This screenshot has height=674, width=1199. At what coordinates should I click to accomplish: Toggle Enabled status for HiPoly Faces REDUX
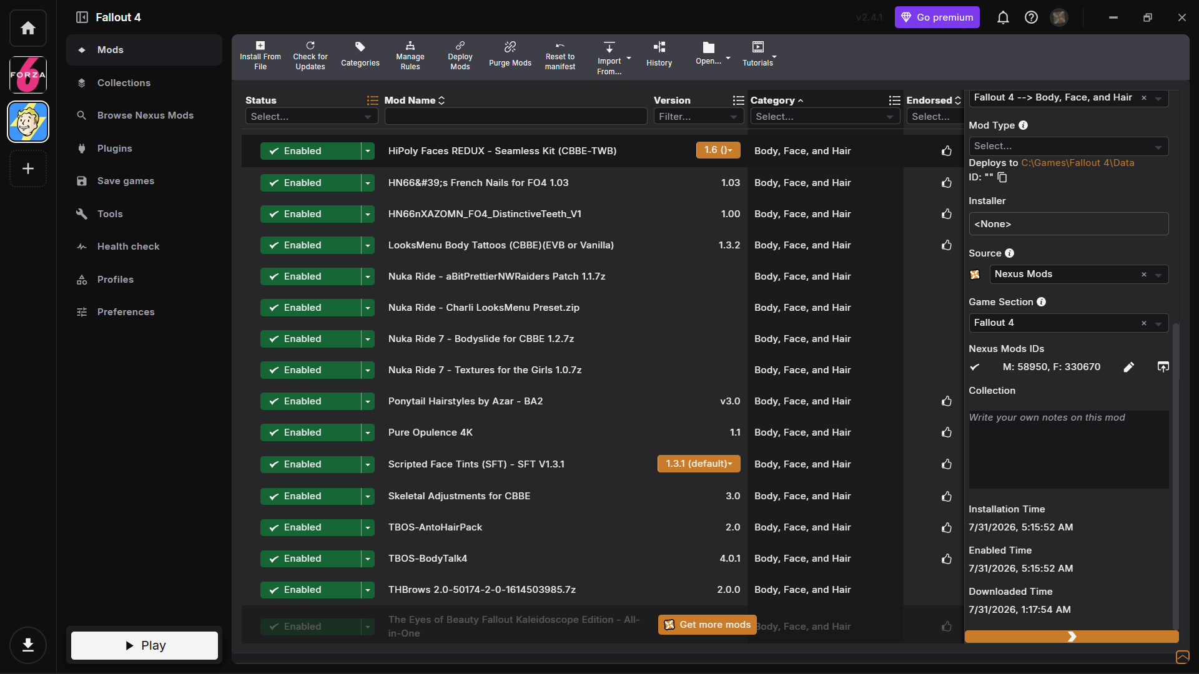(x=310, y=151)
